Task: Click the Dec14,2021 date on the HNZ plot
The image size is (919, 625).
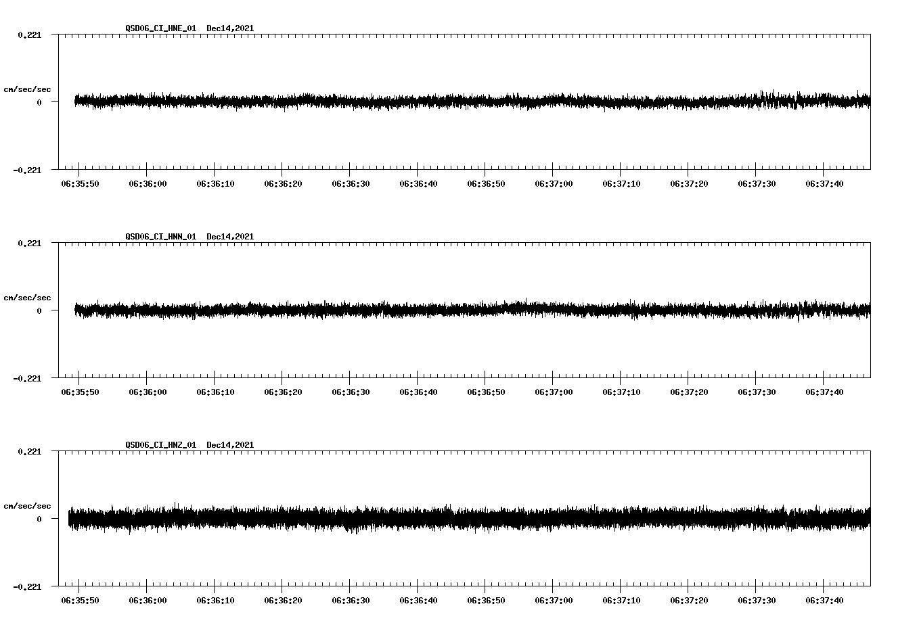Action: [230, 445]
